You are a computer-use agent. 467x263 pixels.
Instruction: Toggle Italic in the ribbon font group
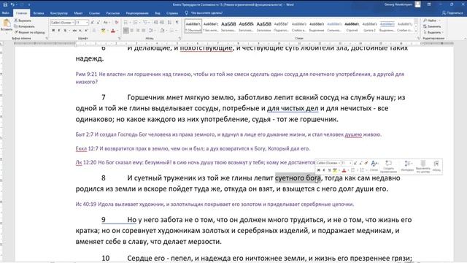59,31
